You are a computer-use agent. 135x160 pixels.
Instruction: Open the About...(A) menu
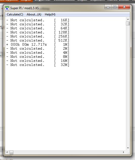34,14
